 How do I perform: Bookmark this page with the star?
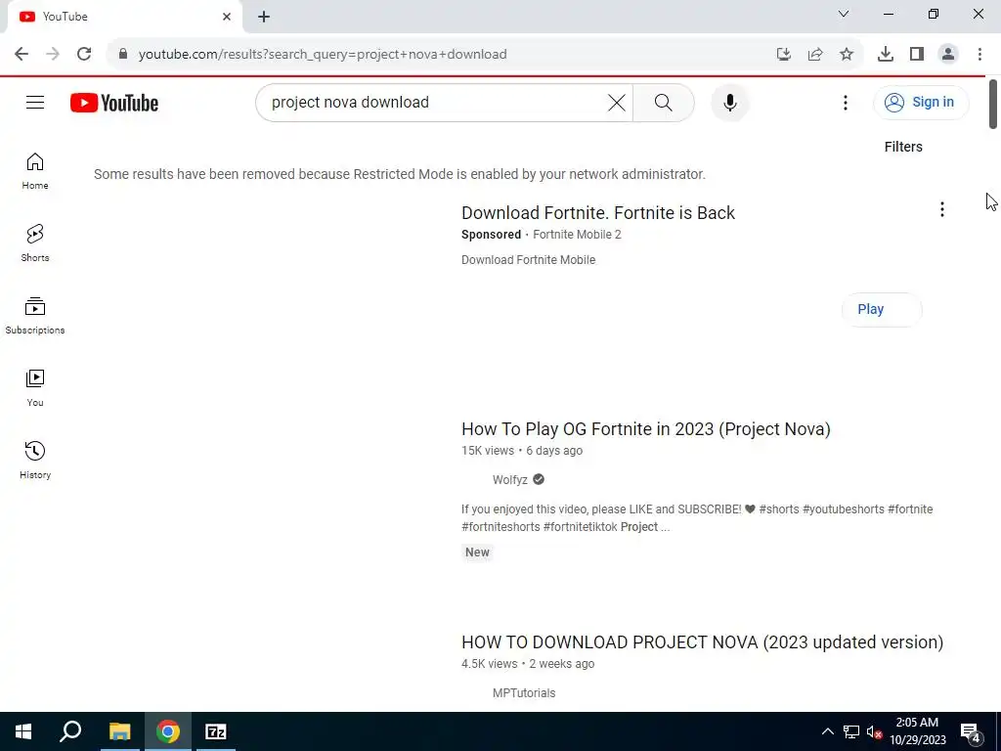point(847,55)
